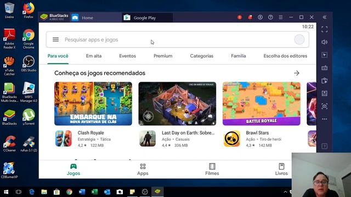Click the search apps and games field
Image resolution: width=351 pixels, height=197 pixels.
pos(178,40)
